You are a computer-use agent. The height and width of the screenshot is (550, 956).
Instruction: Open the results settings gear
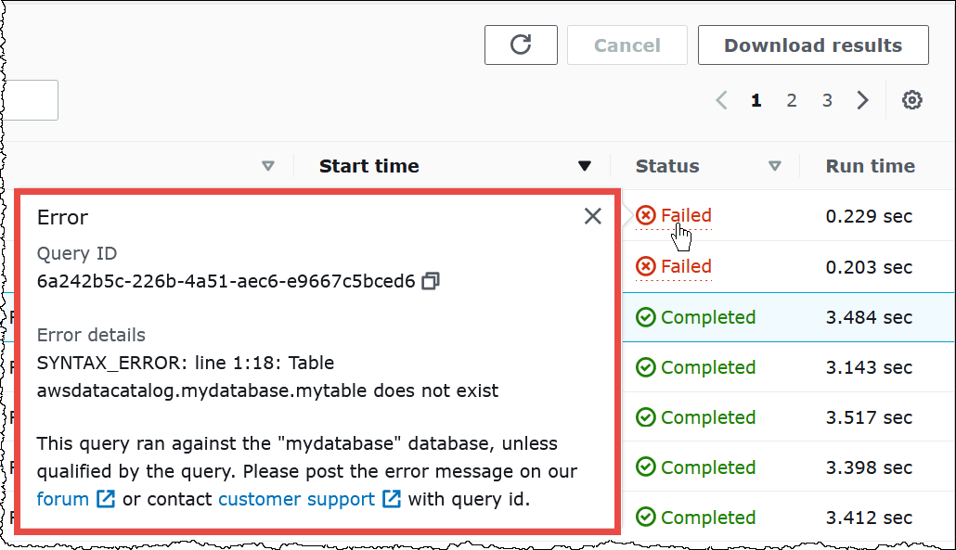point(911,99)
